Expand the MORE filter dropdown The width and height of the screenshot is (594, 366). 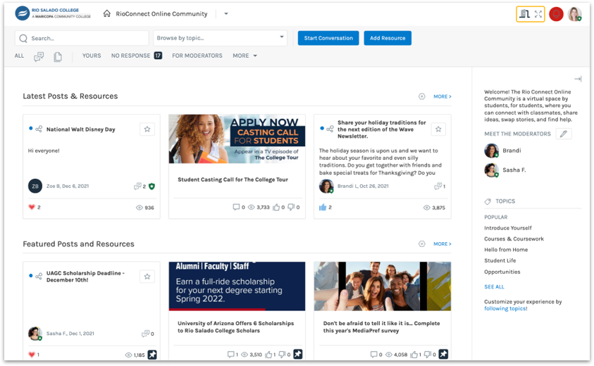(245, 56)
